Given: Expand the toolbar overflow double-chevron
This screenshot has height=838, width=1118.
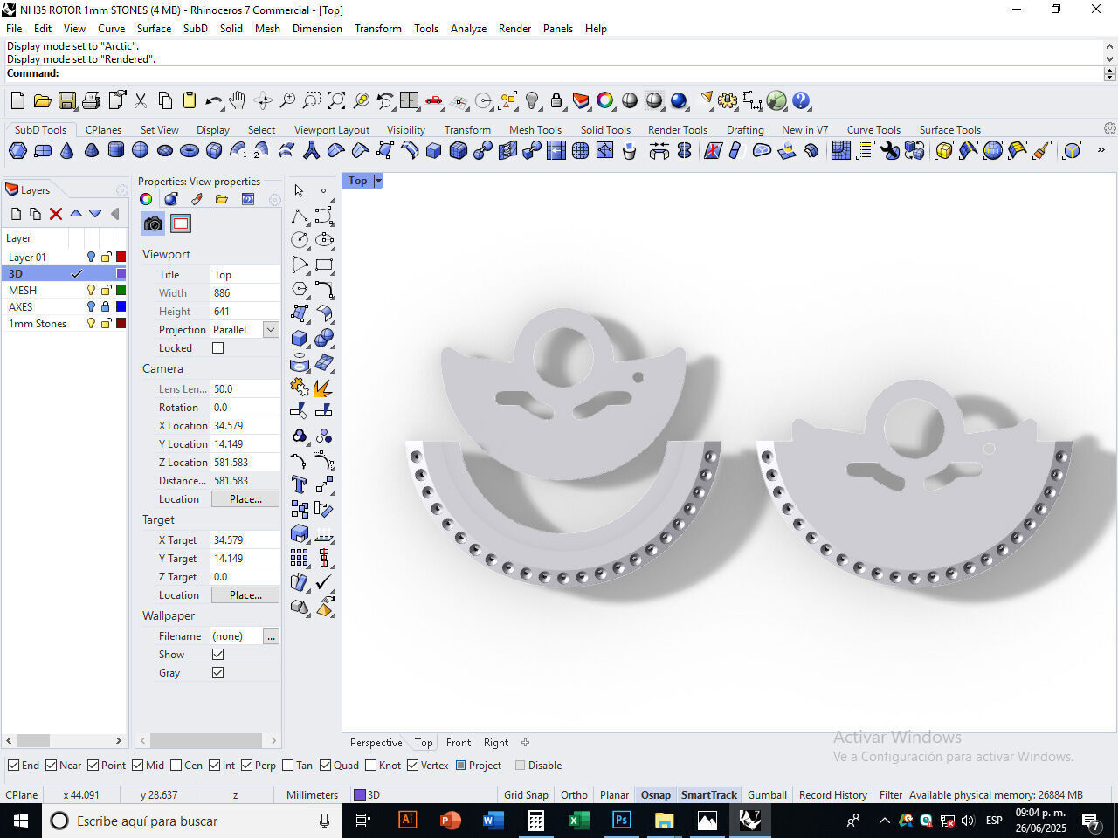Looking at the screenshot, I should pos(1101,150).
